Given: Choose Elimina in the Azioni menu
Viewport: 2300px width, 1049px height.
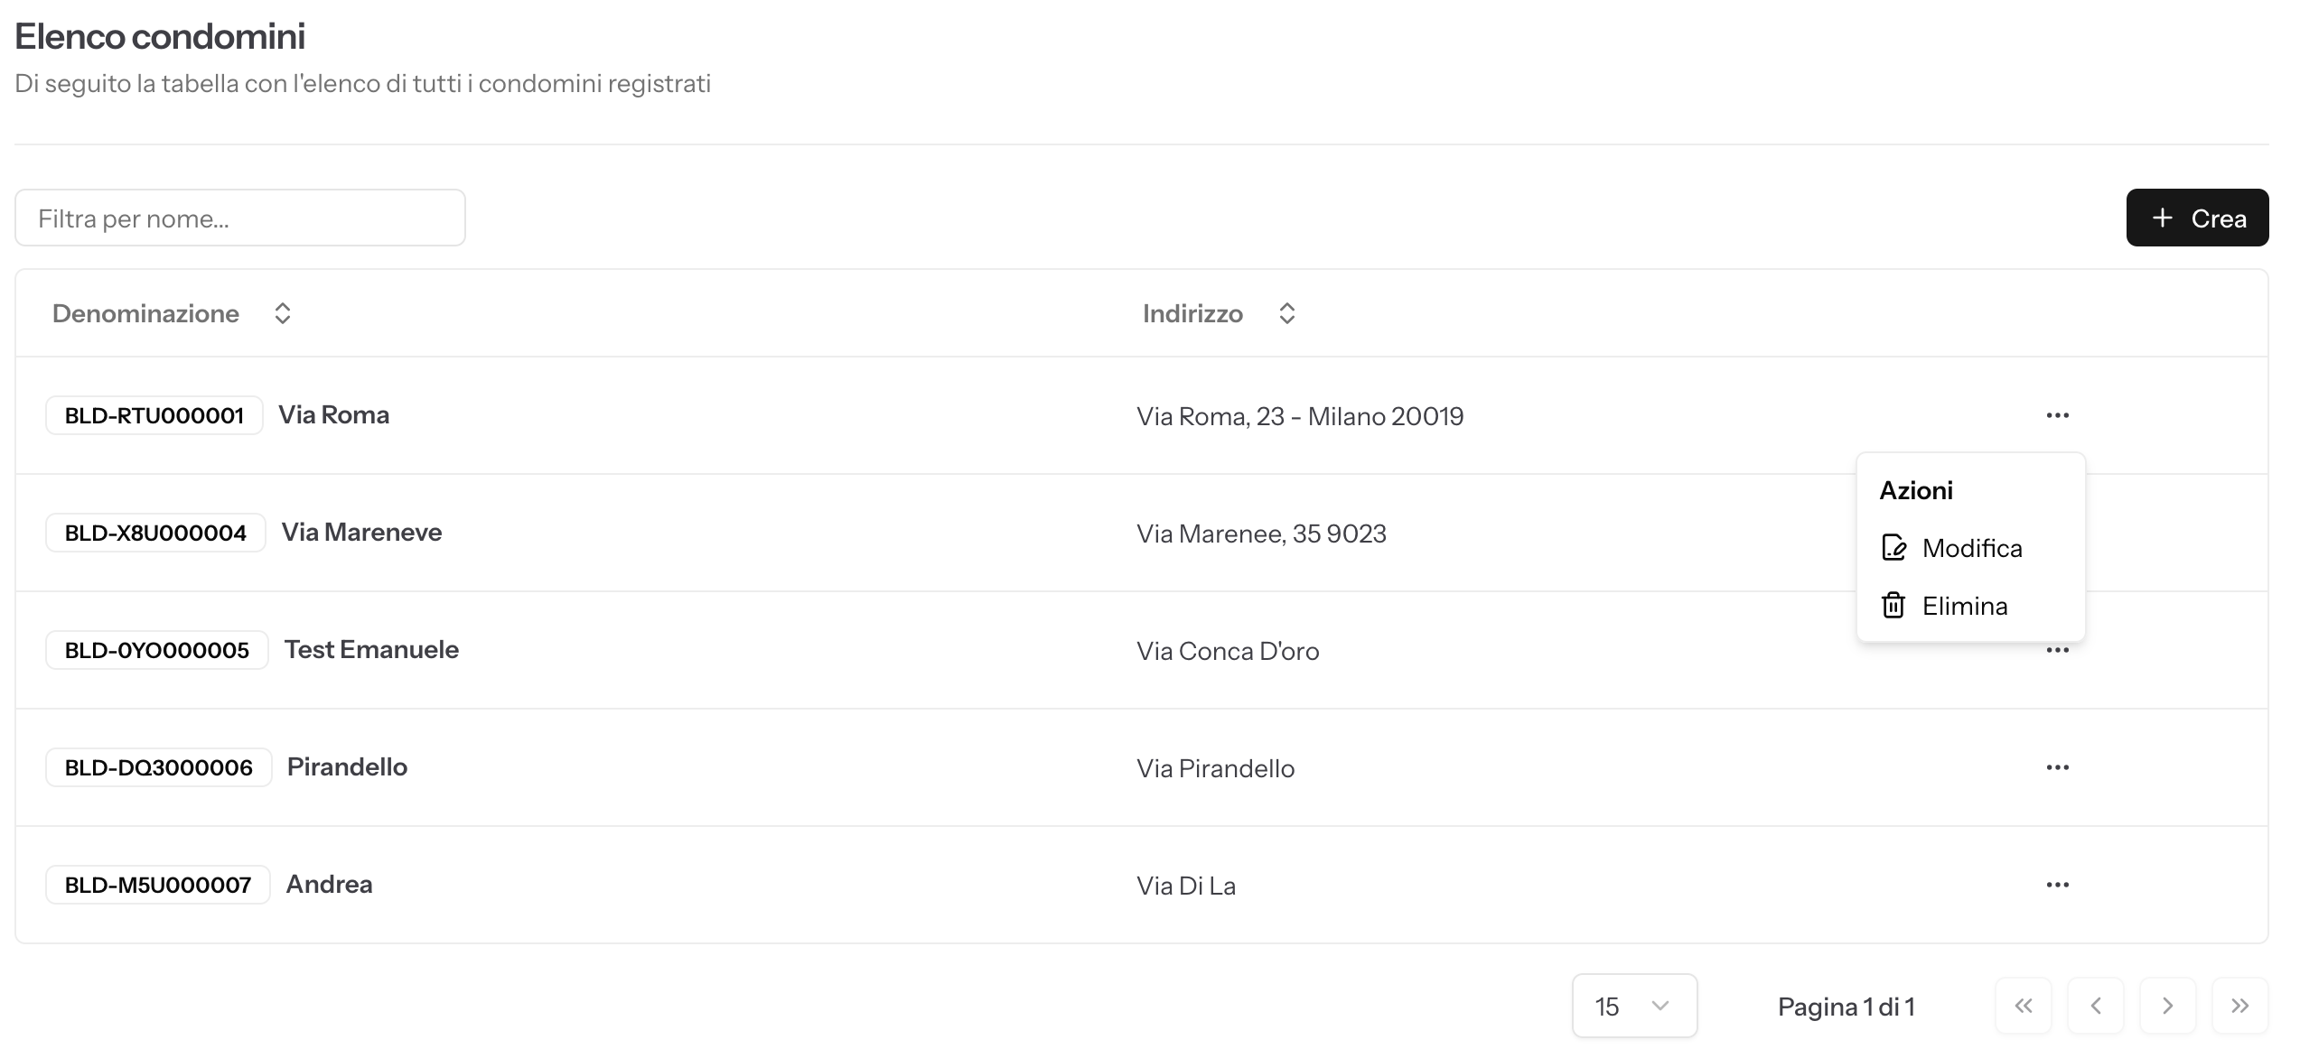Looking at the screenshot, I should click(x=1964, y=606).
